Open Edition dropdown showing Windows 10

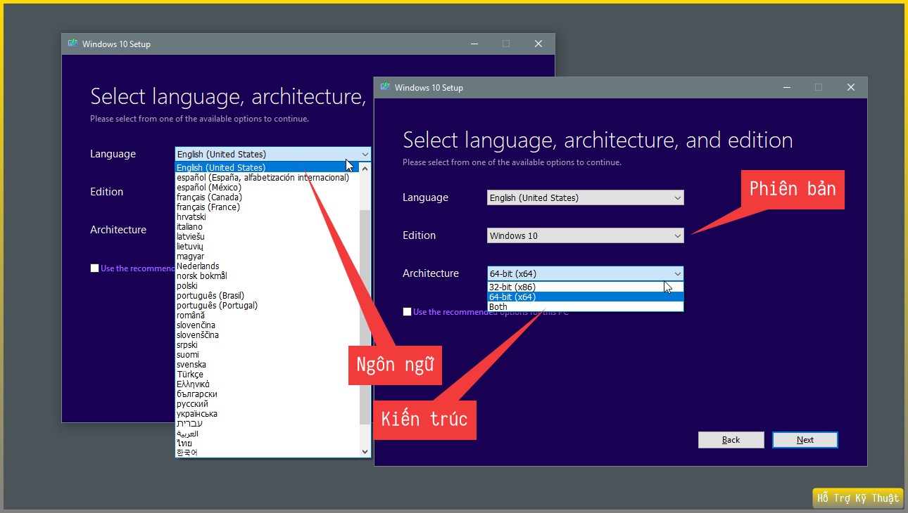[585, 235]
